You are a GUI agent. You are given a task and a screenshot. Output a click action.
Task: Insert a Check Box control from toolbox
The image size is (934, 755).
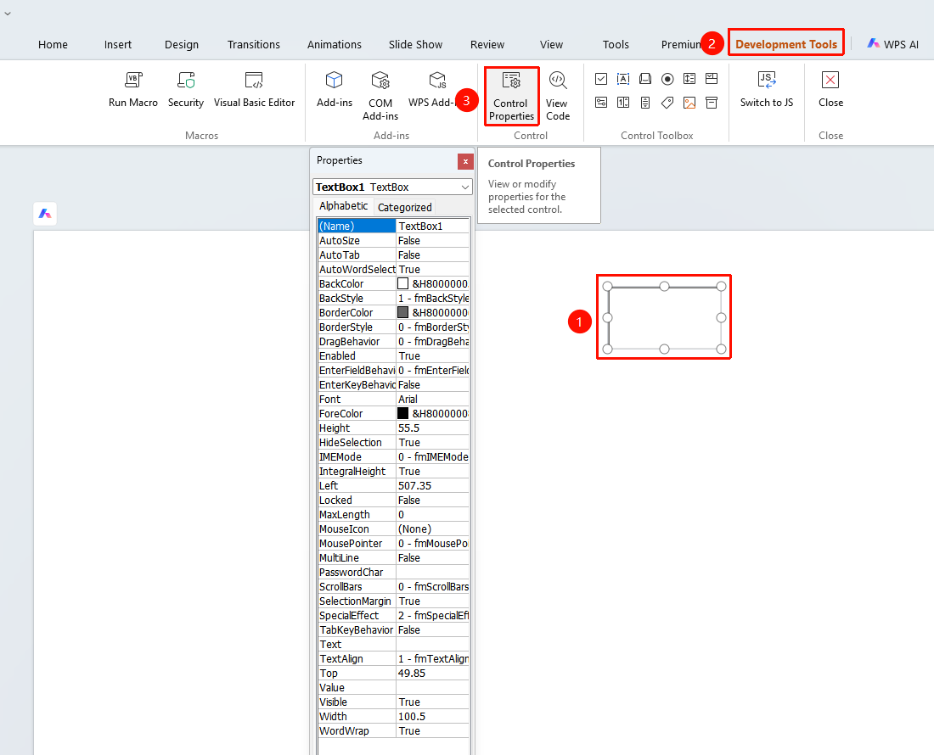[601, 79]
